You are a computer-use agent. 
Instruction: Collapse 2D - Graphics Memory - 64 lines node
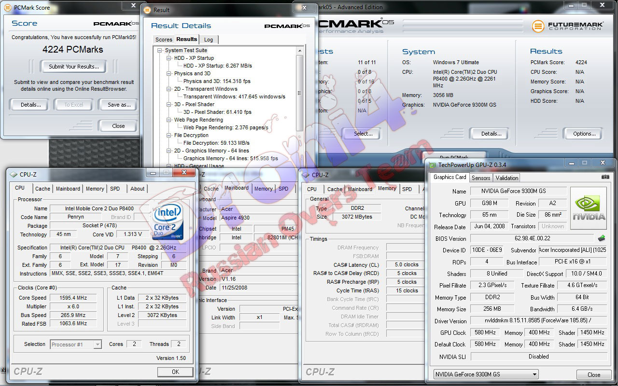(x=169, y=151)
